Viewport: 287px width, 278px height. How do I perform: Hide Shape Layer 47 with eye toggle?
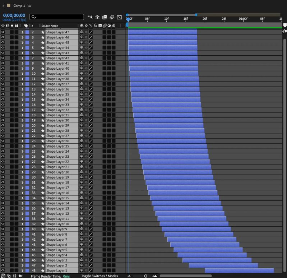3,32
